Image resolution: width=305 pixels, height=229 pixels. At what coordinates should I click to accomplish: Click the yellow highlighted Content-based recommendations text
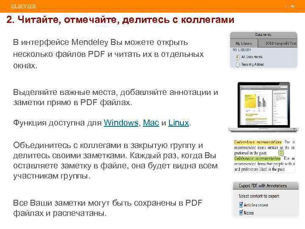(258, 142)
